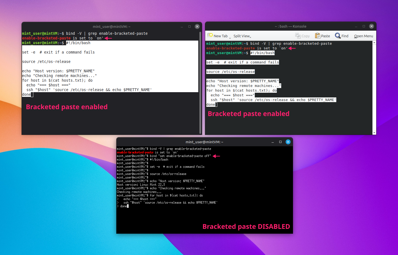
Task: Click the top-left terminal title mint_user@mintVM
Action: click(112, 27)
